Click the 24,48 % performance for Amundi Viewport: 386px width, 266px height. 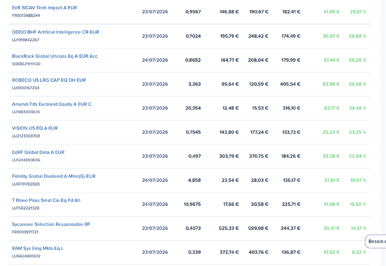(x=357, y=108)
